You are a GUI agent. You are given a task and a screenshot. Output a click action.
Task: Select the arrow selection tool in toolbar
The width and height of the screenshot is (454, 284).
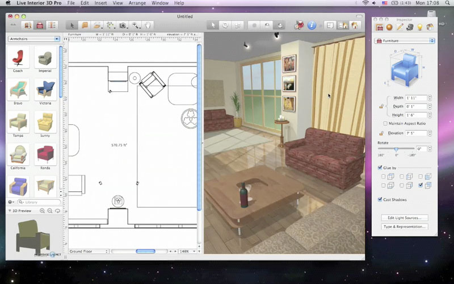point(71,25)
